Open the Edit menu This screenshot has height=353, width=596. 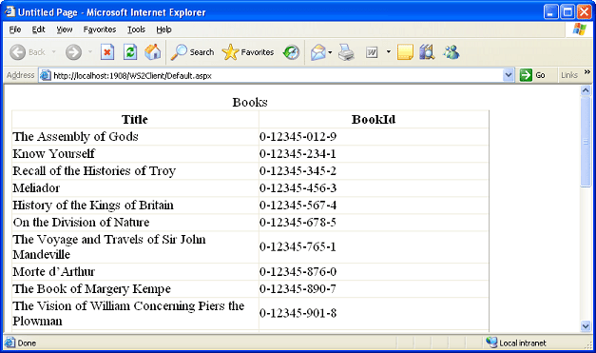[38, 29]
